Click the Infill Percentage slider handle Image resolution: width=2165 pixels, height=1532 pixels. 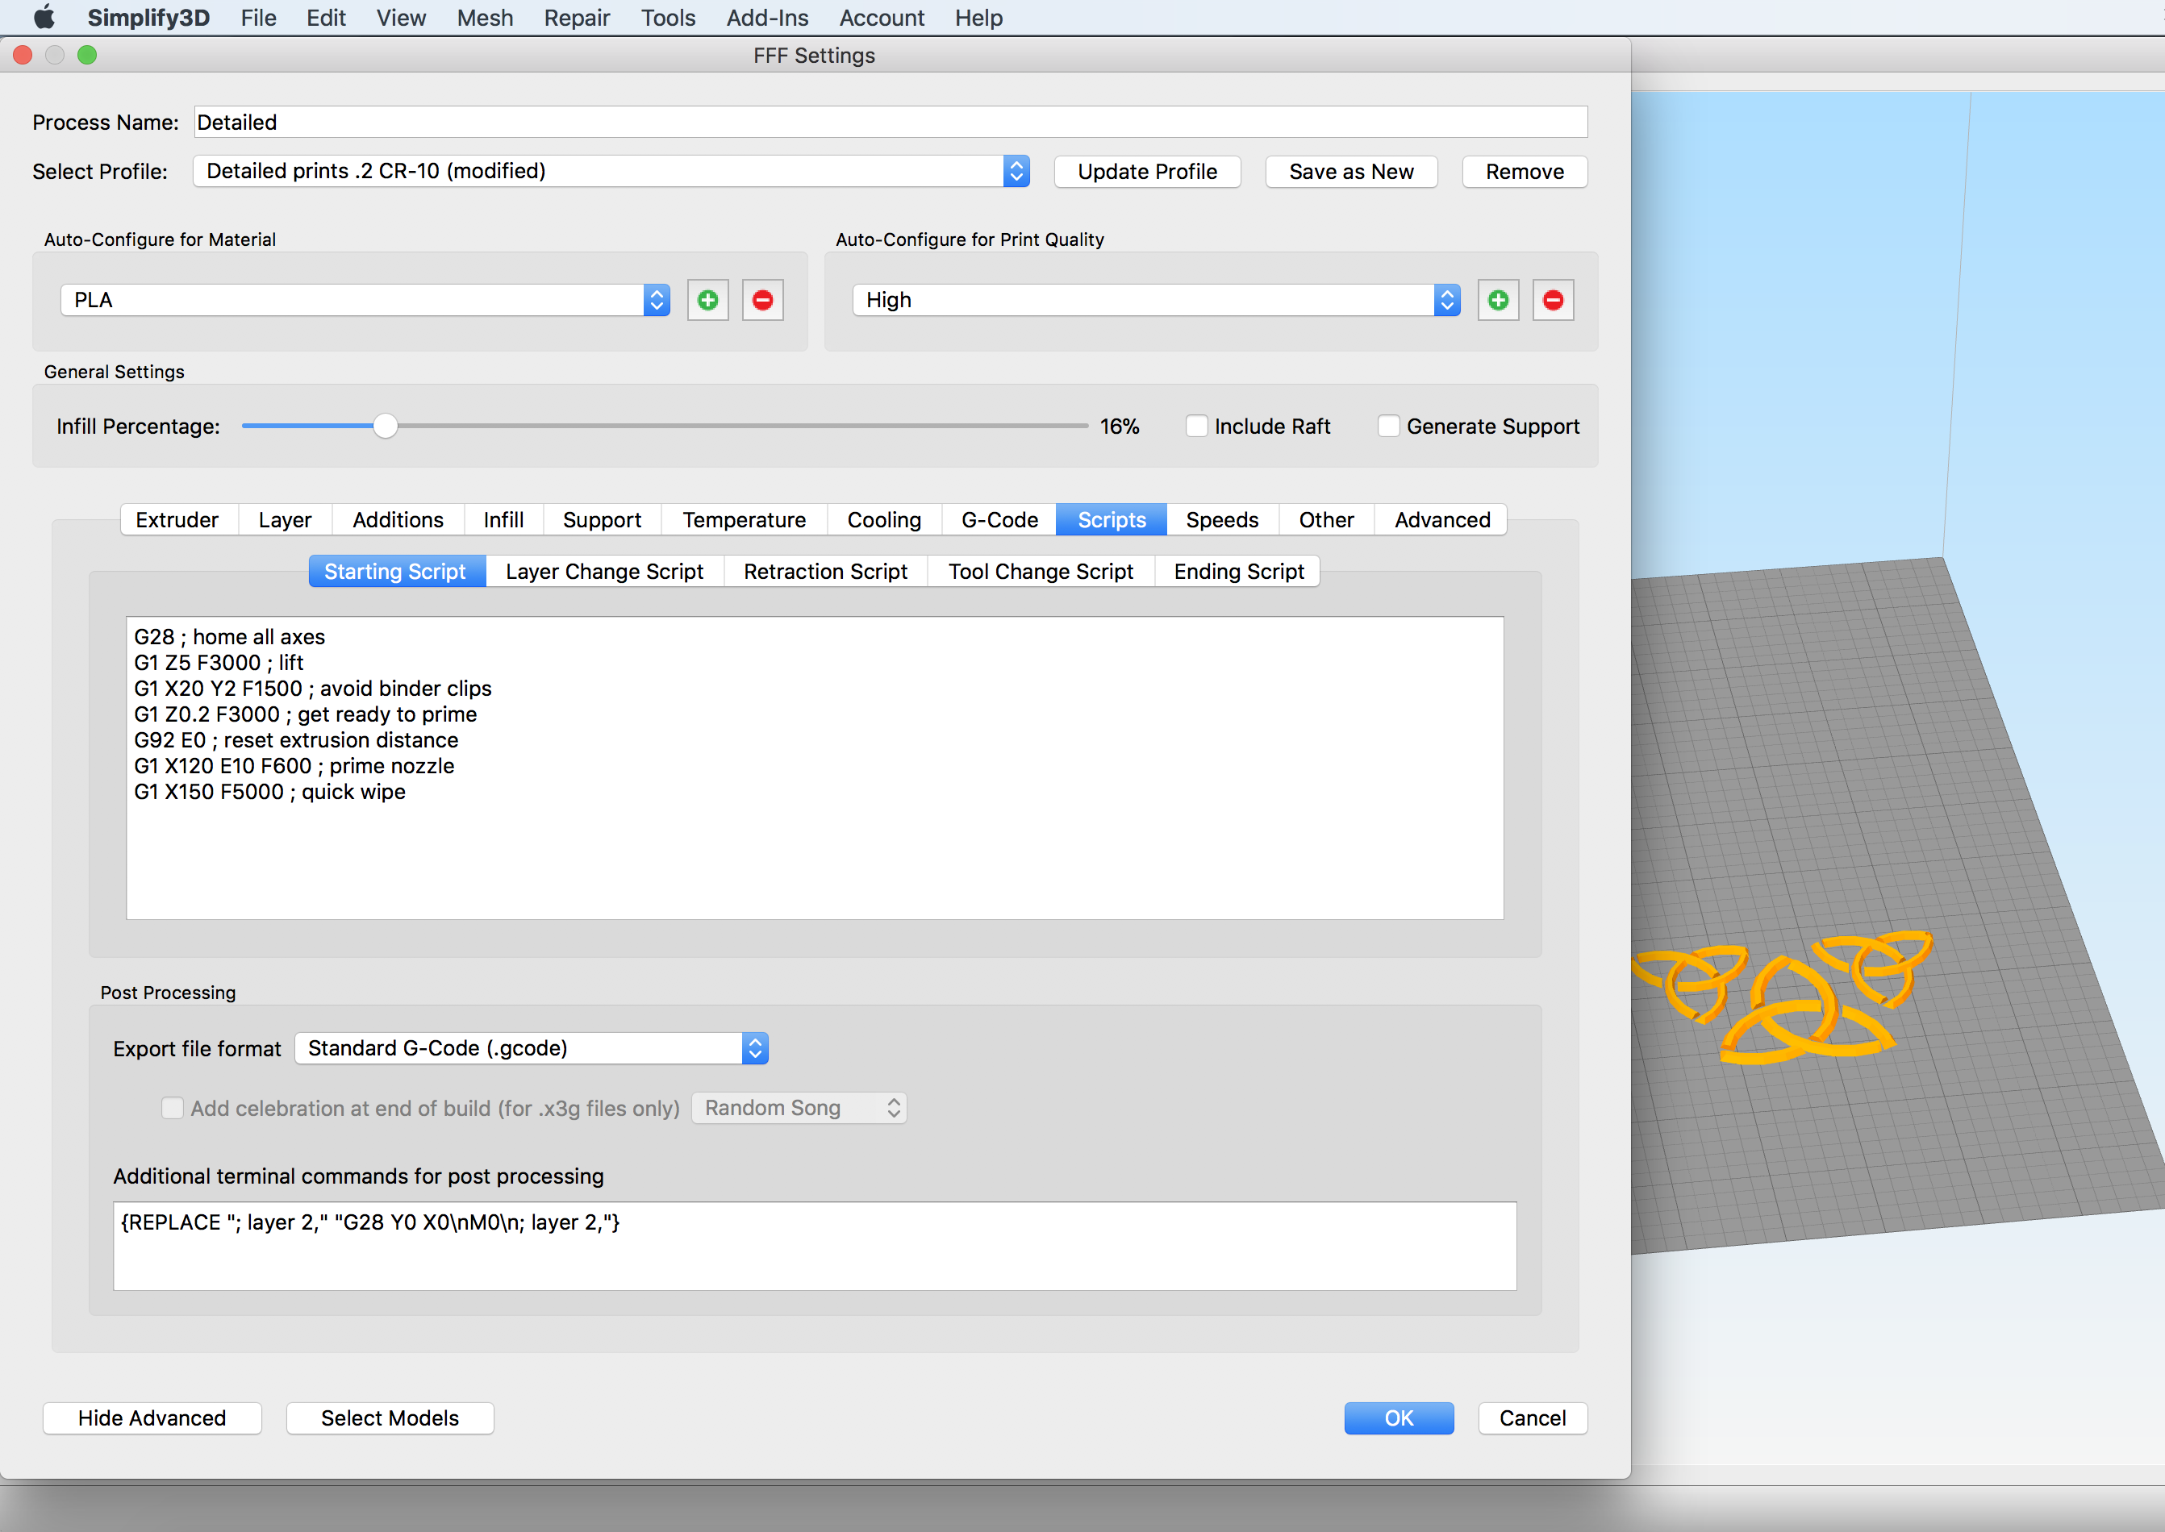[x=385, y=427]
